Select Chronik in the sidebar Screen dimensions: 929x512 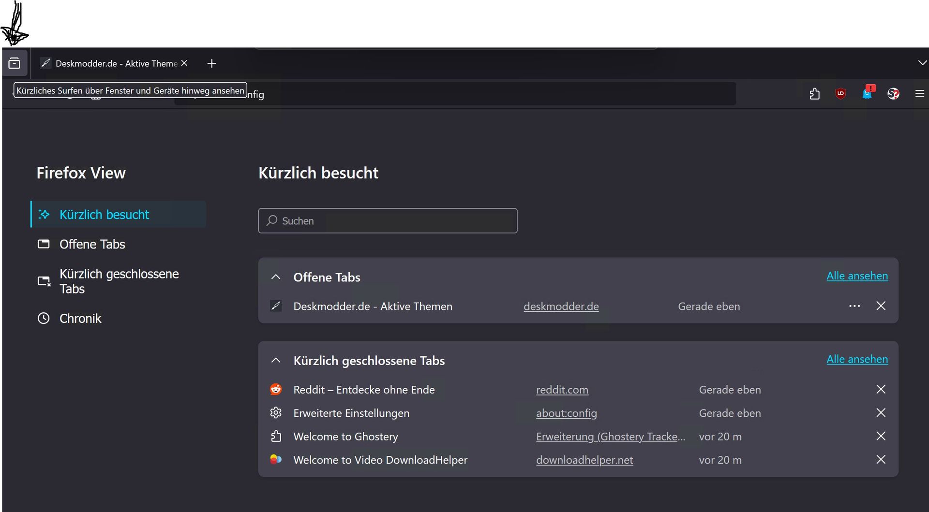pyautogui.click(x=80, y=319)
